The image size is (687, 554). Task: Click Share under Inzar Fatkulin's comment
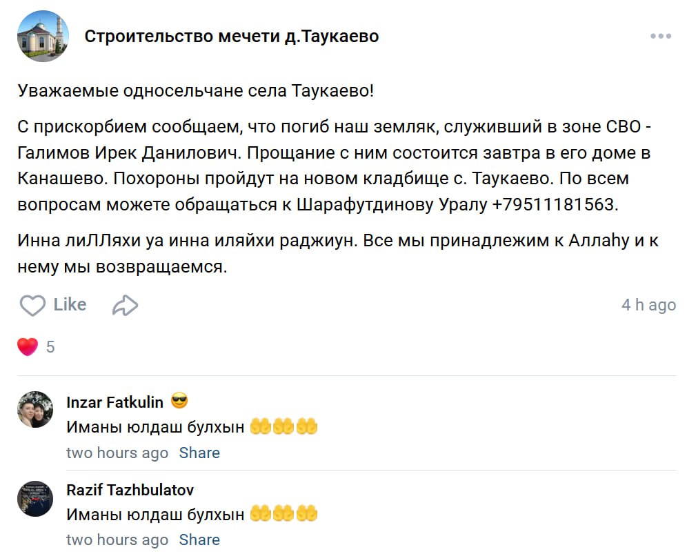[x=199, y=453]
